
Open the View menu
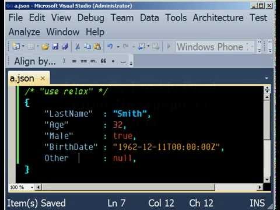pyautogui.click(x=61, y=18)
